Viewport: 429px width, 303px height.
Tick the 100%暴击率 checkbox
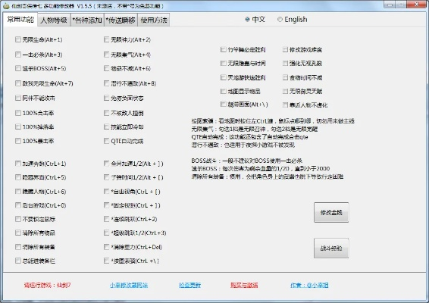point(18,141)
